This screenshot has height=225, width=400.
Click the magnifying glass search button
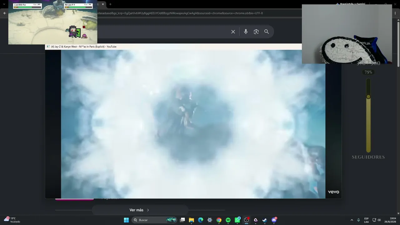267,32
